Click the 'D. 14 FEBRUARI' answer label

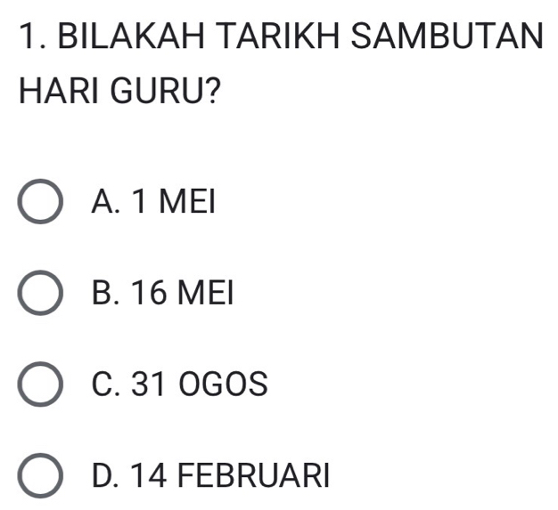(209, 481)
